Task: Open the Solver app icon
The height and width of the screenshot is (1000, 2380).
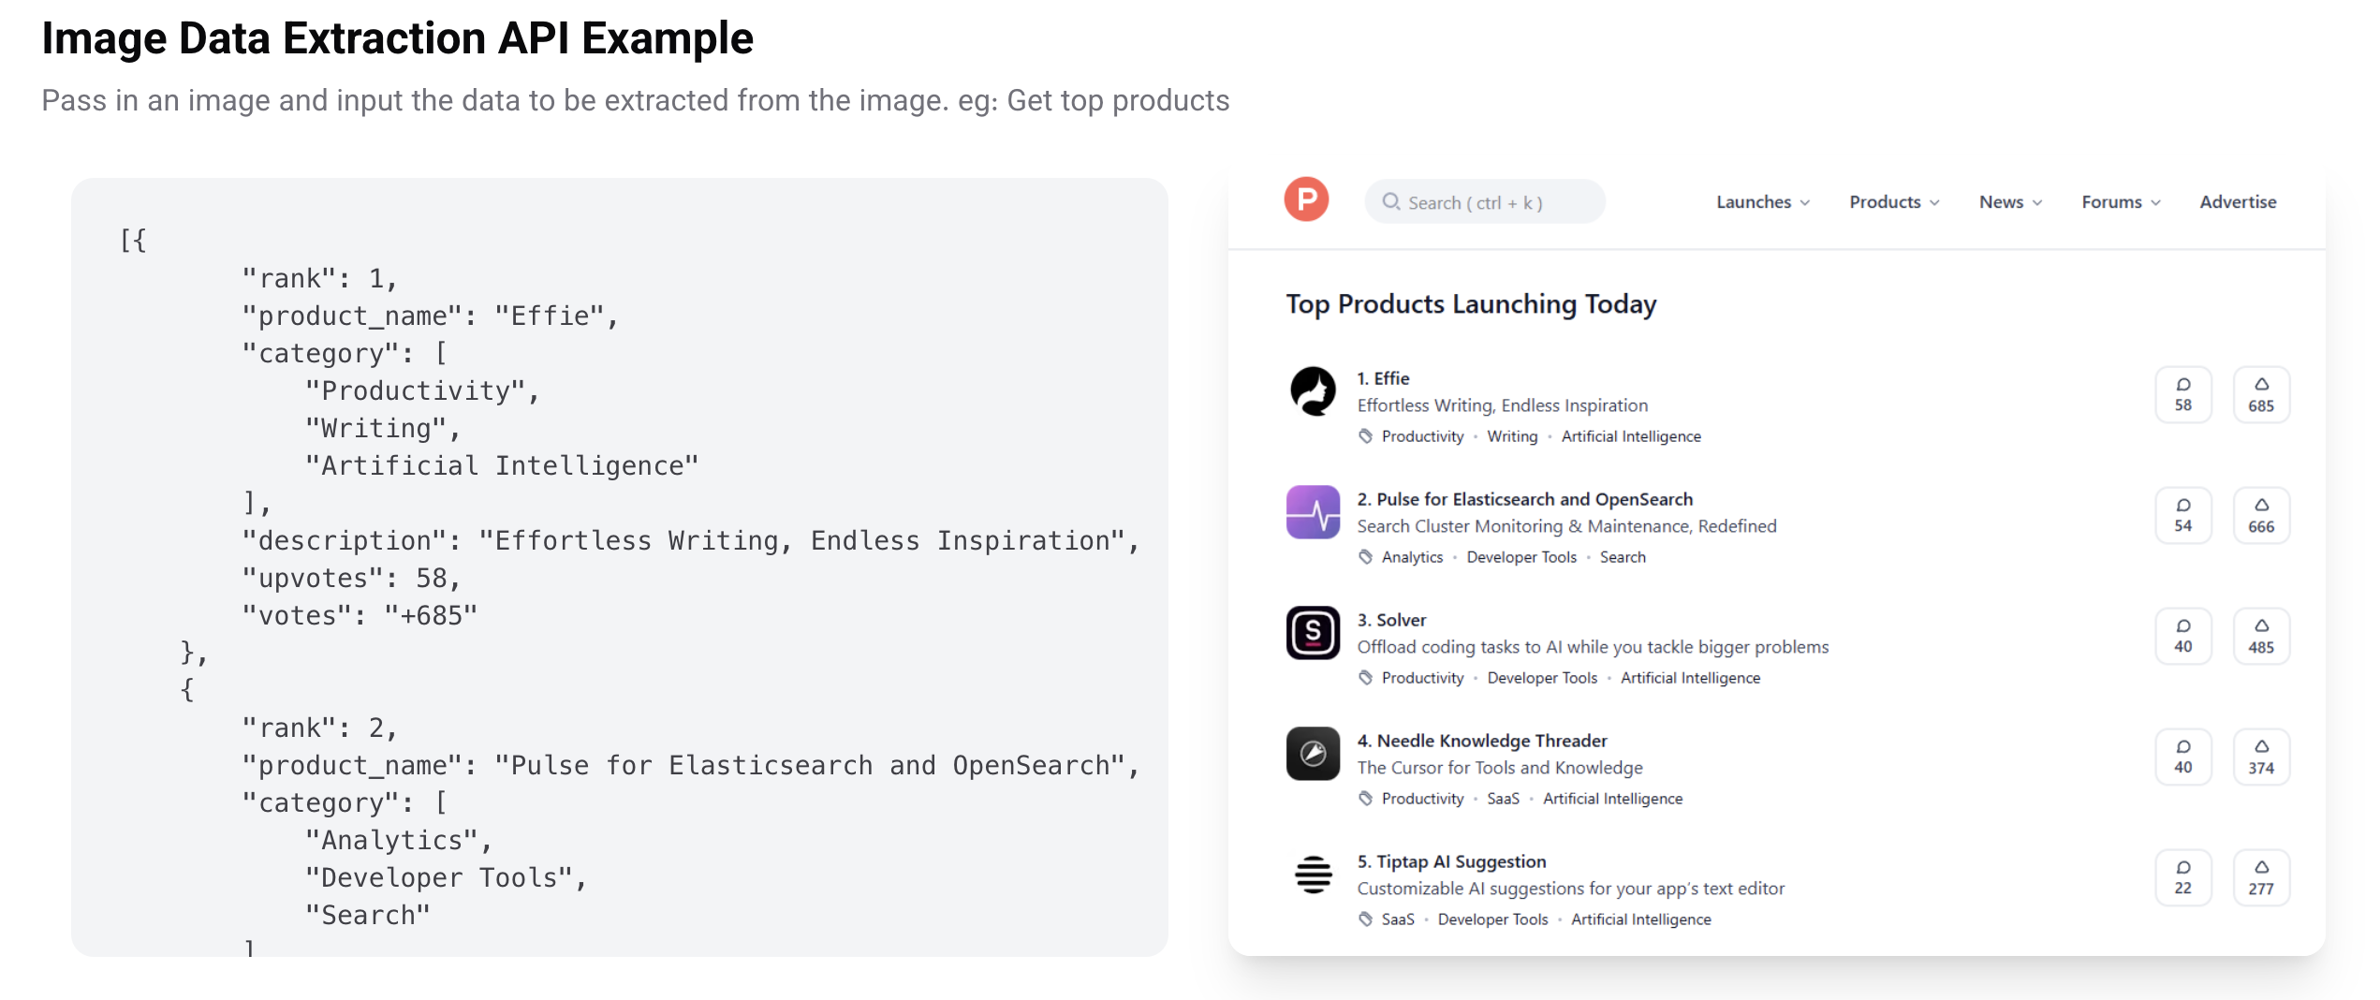Action: click(1313, 633)
